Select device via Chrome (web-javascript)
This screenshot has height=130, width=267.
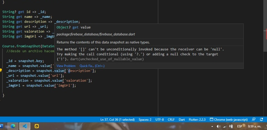point(229,120)
